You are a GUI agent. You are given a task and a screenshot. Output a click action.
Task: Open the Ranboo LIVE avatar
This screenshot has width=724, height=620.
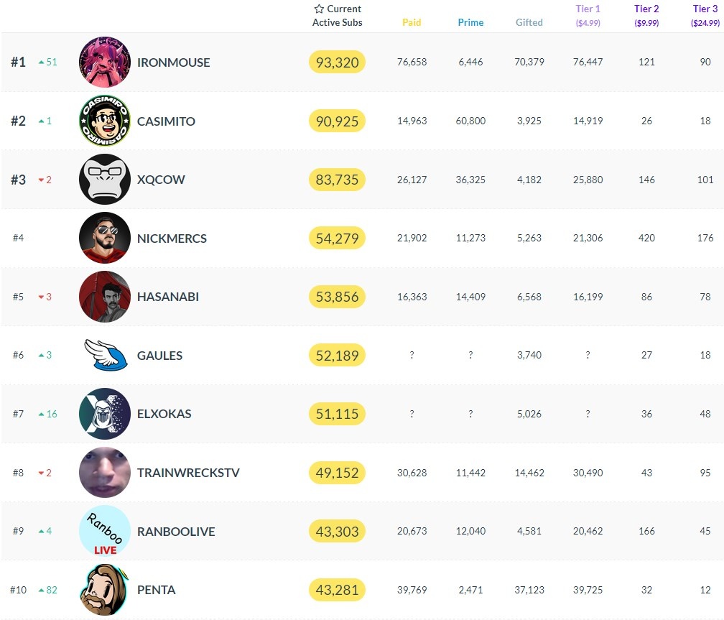pyautogui.click(x=105, y=531)
